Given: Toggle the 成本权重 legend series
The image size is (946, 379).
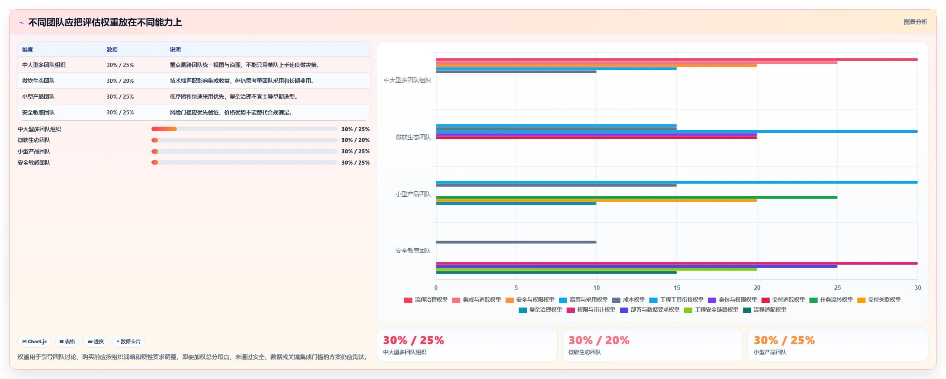Looking at the screenshot, I should tap(629, 300).
